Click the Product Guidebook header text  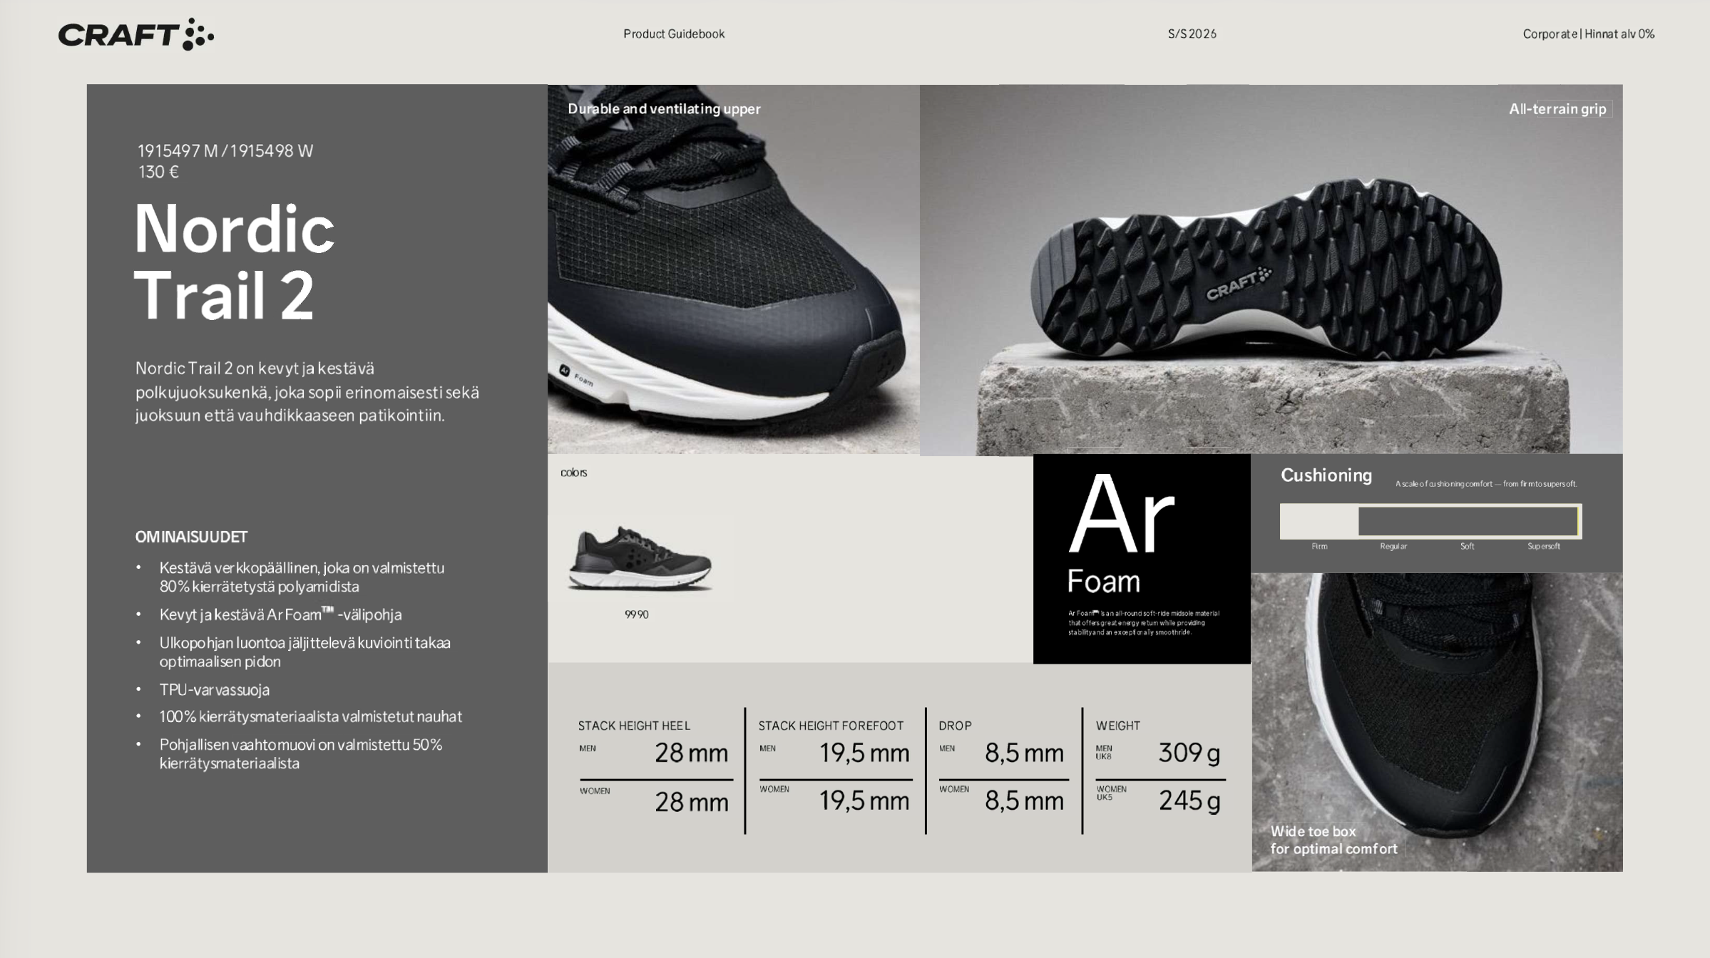673,34
